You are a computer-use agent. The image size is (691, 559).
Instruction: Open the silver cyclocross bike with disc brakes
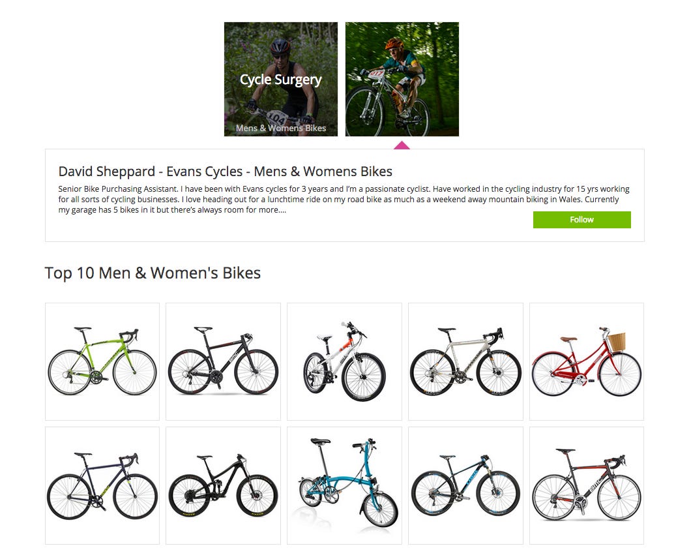pos(465,361)
